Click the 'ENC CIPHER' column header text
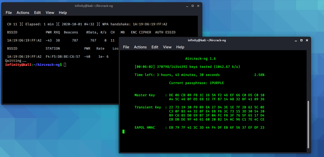Screen dimensions: 324x157 [x=141, y=32]
